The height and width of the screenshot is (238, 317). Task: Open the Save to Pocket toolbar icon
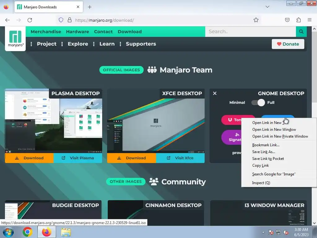[x=287, y=20]
